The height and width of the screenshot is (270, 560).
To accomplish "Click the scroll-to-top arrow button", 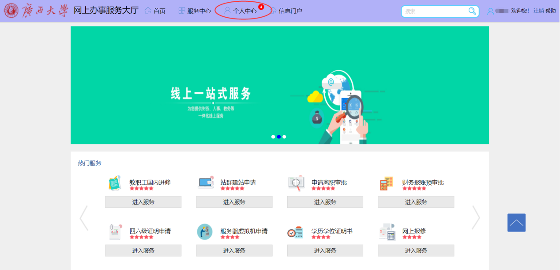I will click(x=516, y=223).
